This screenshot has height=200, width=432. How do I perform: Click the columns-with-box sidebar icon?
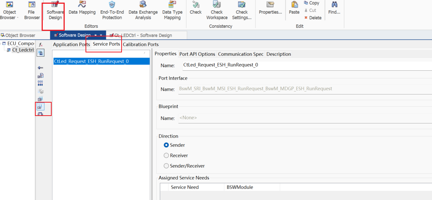click(x=41, y=99)
